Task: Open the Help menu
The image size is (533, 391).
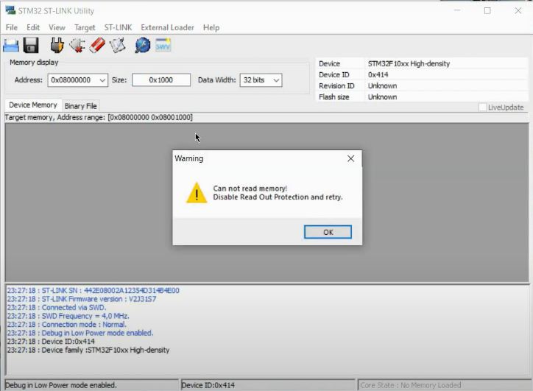Action: coord(211,27)
